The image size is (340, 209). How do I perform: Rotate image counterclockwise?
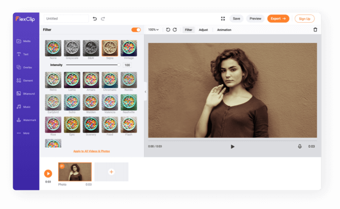168,30
